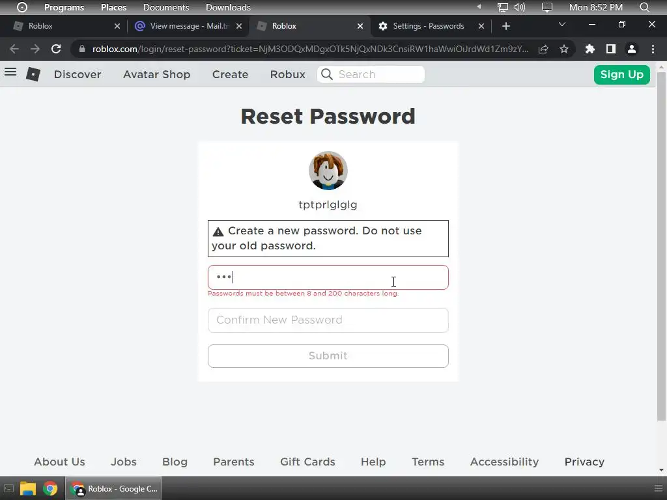Click the Mon 8:52 PM clock
This screenshot has width=667, height=500.
596,7
